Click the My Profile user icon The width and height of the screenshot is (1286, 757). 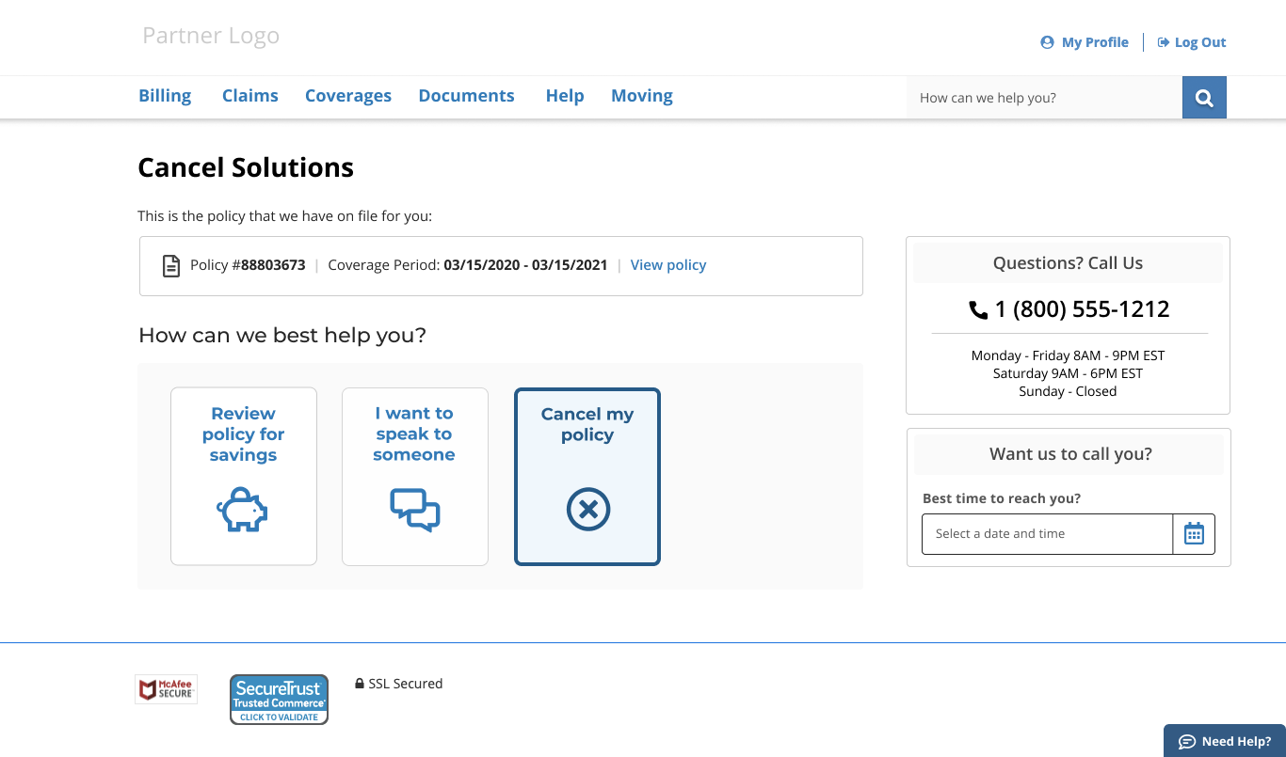coord(1047,42)
